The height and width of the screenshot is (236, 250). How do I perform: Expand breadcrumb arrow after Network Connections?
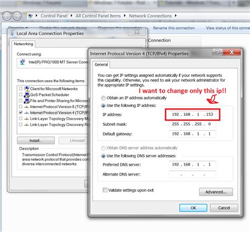(176, 16)
